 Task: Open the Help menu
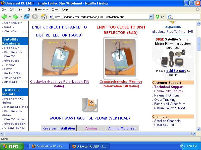65,9
